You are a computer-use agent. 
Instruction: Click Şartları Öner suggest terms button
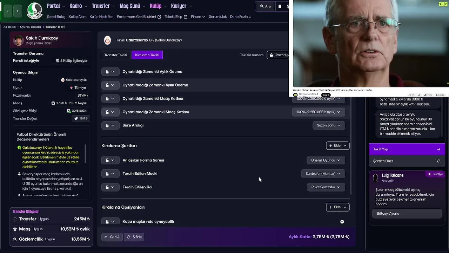pyautogui.click(x=407, y=161)
